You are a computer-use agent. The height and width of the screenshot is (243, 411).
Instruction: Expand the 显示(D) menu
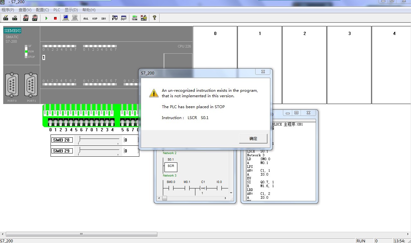click(71, 10)
